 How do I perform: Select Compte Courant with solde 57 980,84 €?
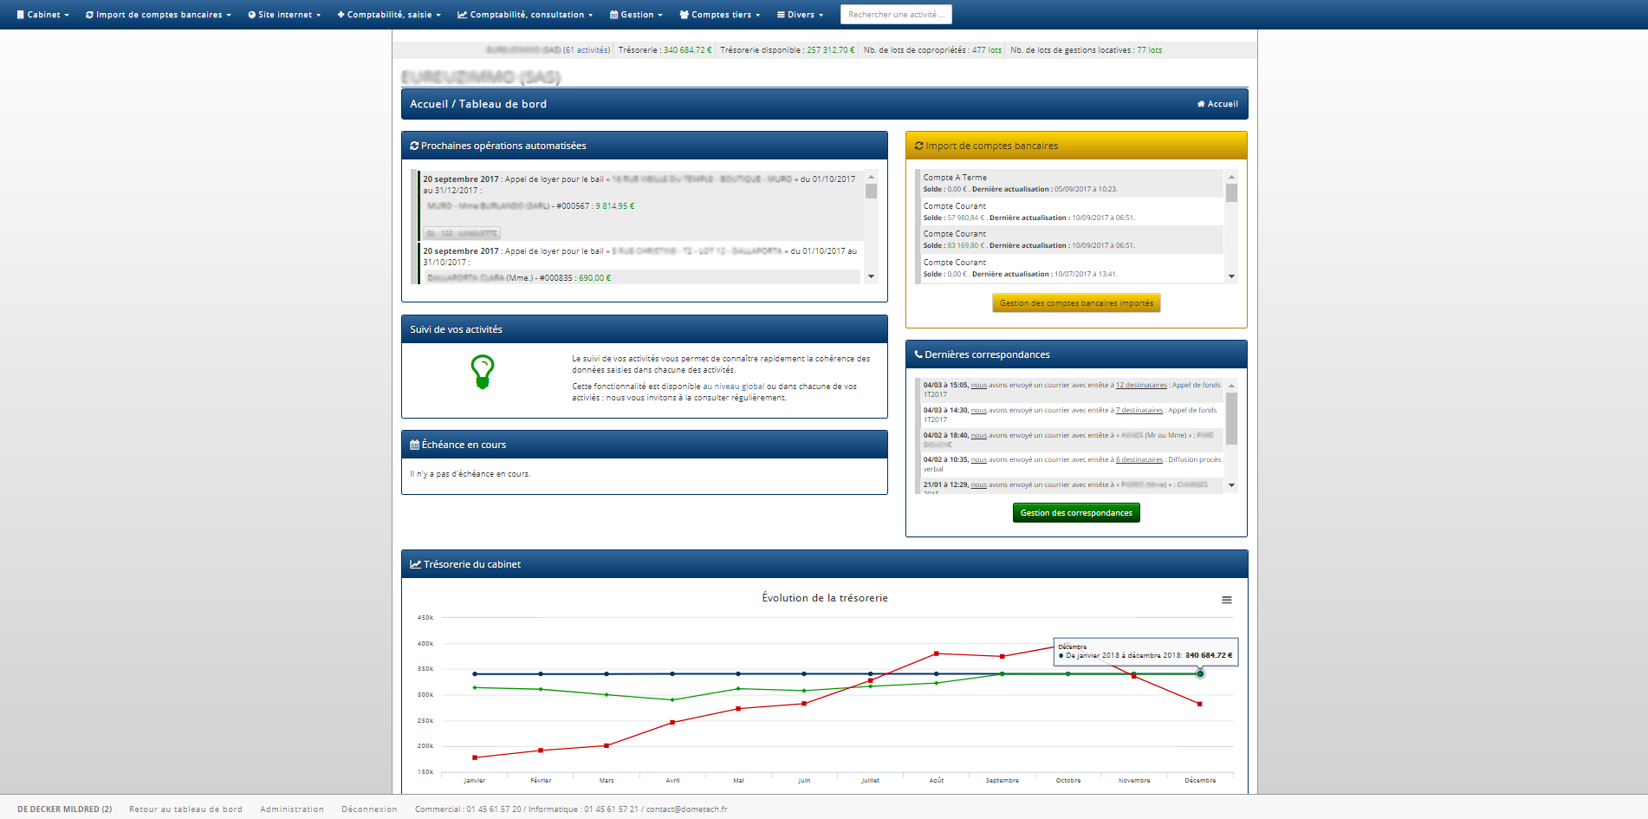pyautogui.click(x=1071, y=211)
